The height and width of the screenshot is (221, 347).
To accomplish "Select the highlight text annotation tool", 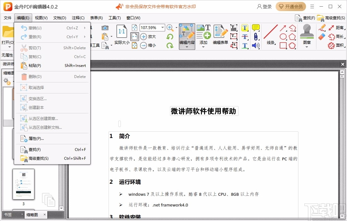I will point(244,28).
